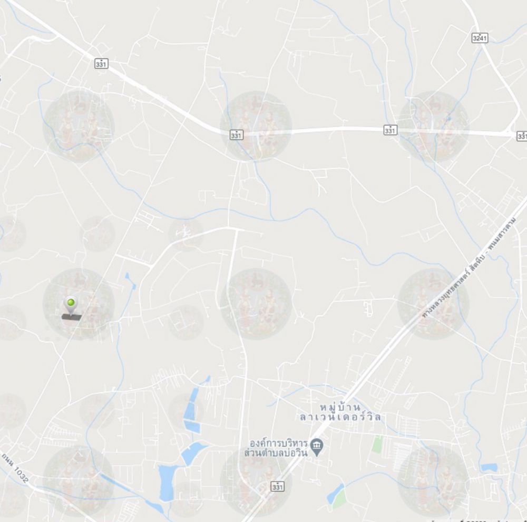
Task: Click the tiny blue pond east of the pin
Action: pyautogui.click(x=130, y=280)
